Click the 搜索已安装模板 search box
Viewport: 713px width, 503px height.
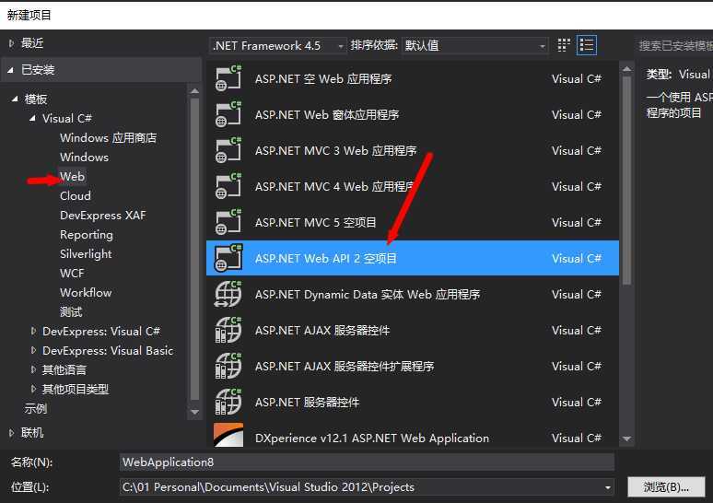click(x=676, y=45)
